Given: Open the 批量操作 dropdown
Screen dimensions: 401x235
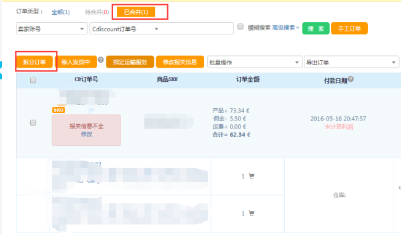Looking at the screenshot, I should coord(255,62).
